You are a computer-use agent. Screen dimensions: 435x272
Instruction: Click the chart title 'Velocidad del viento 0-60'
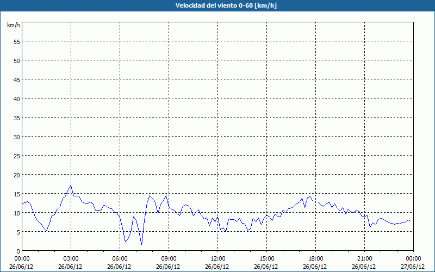coord(217,5)
